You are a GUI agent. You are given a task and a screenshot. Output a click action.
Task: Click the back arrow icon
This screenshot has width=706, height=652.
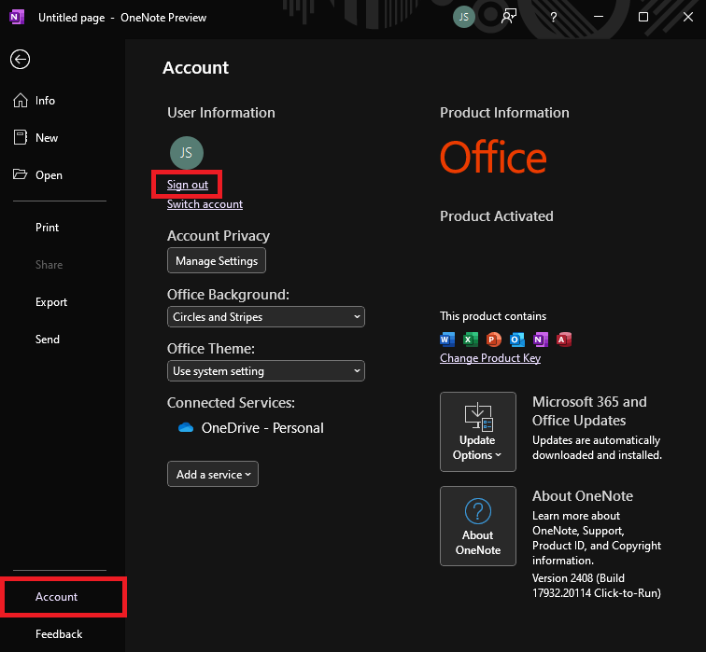pos(20,59)
